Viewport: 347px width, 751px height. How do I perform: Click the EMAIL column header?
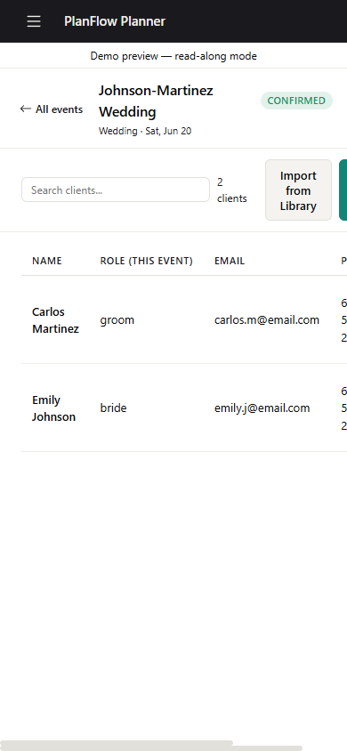click(230, 261)
